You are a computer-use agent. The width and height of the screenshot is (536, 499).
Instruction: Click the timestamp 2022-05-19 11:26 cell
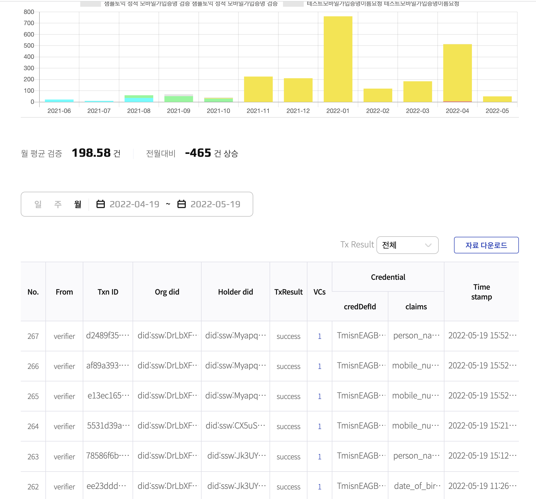pos(482,486)
